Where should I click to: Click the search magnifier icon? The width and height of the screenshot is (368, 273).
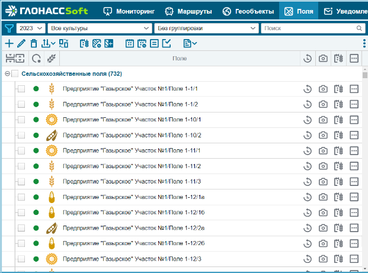359,28
